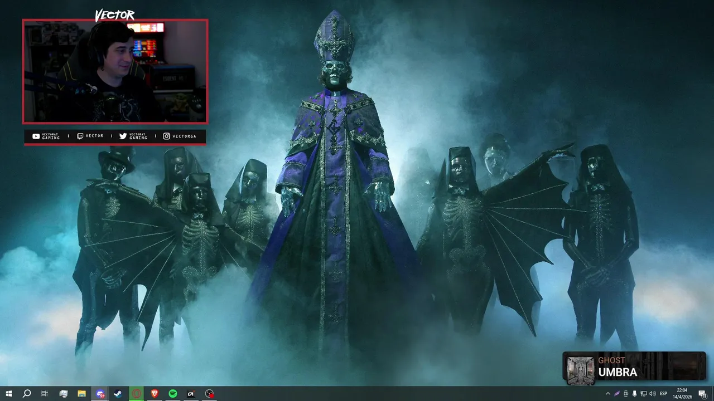
Task: Launch Steam from the taskbar
Action: 118,394
